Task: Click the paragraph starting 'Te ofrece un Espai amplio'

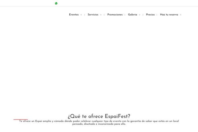Action: click(99, 122)
